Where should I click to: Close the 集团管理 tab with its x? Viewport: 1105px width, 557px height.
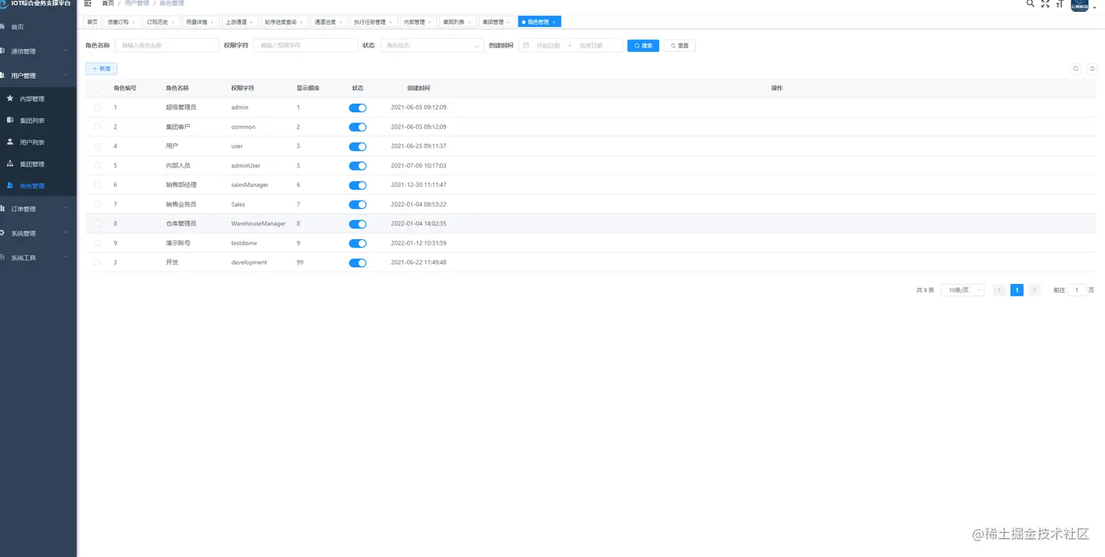click(509, 22)
